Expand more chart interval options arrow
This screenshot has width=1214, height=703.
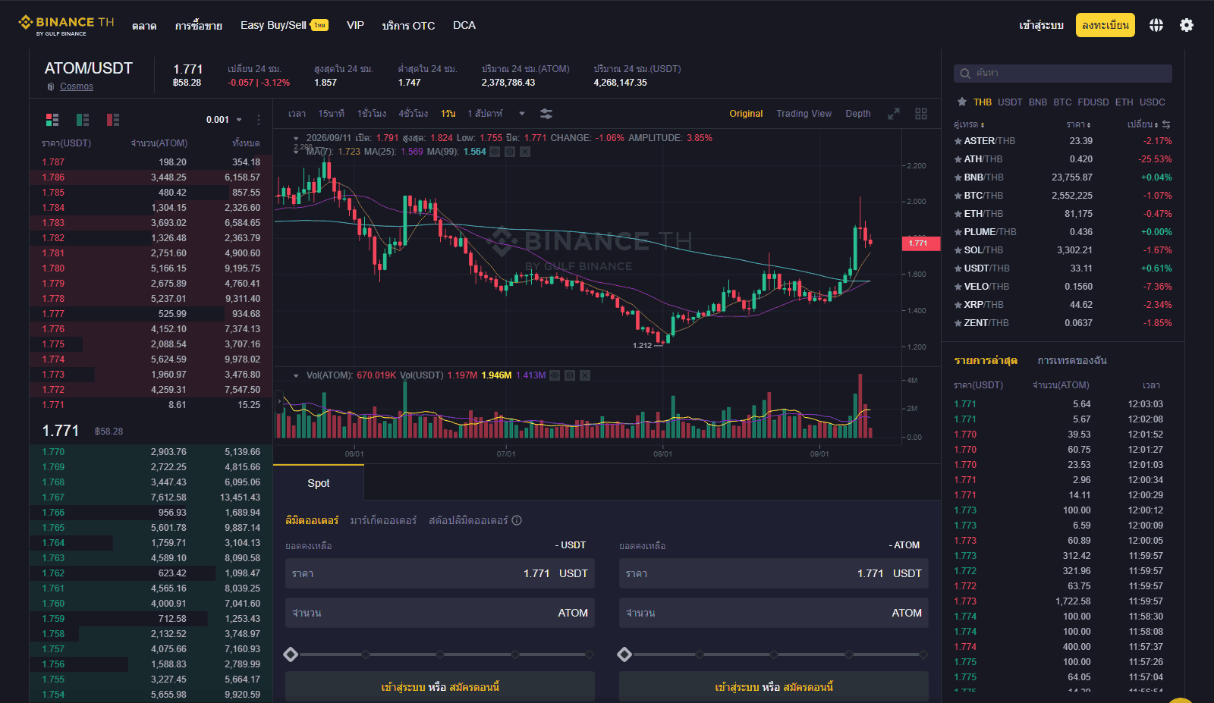522,114
